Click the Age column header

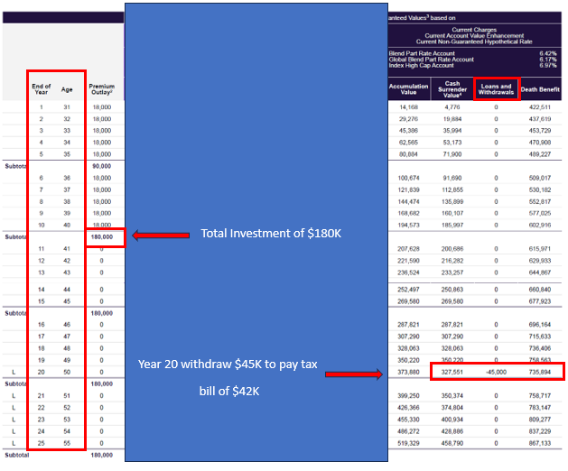coord(68,89)
